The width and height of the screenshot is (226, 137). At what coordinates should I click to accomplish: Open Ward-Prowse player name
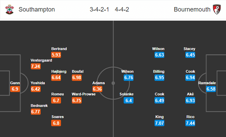pyautogui.click(x=84, y=94)
